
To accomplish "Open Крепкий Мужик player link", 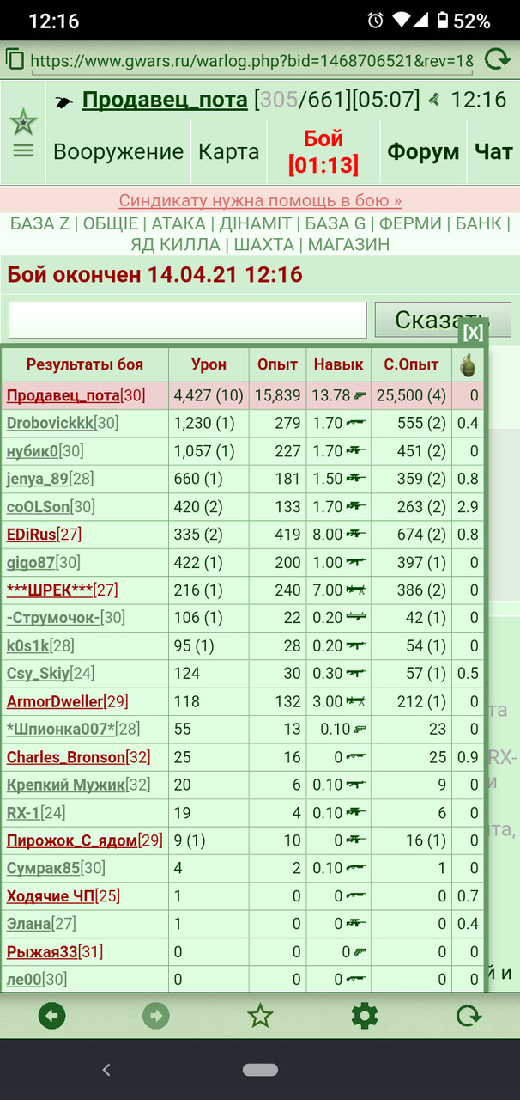I will 66,785.
